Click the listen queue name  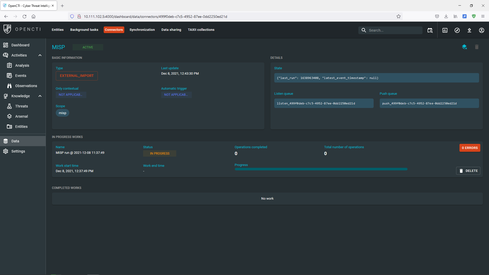click(316, 103)
